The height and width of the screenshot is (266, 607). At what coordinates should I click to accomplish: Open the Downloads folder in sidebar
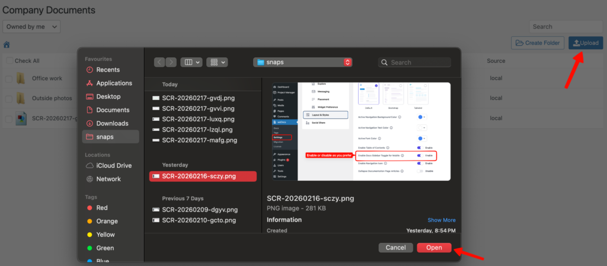[112, 123]
